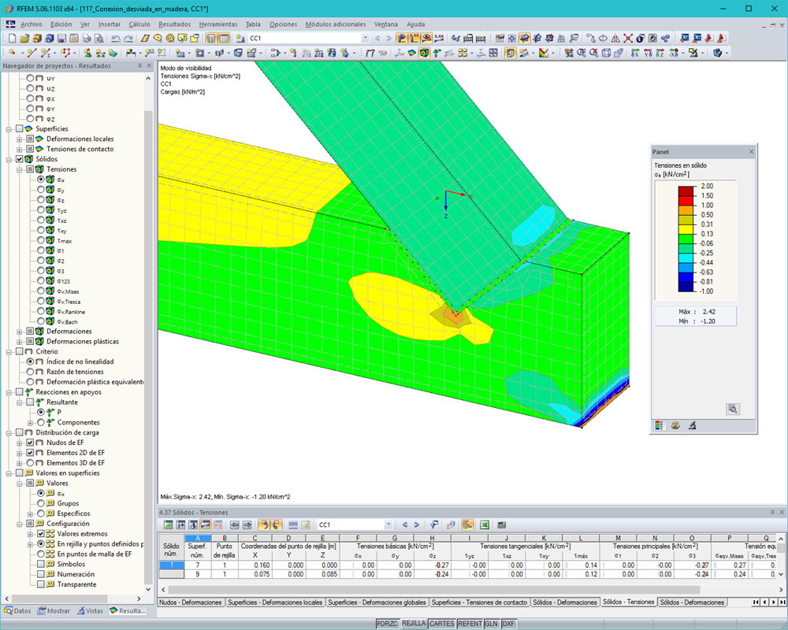Select the σy stress radio button
This screenshot has height=630, width=788.
click(41, 190)
